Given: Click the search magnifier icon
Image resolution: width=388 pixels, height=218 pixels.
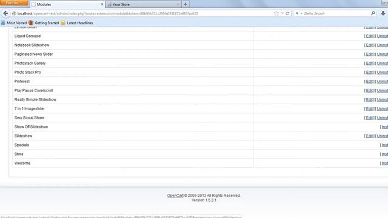Looking at the screenshot, I should tap(373, 13).
